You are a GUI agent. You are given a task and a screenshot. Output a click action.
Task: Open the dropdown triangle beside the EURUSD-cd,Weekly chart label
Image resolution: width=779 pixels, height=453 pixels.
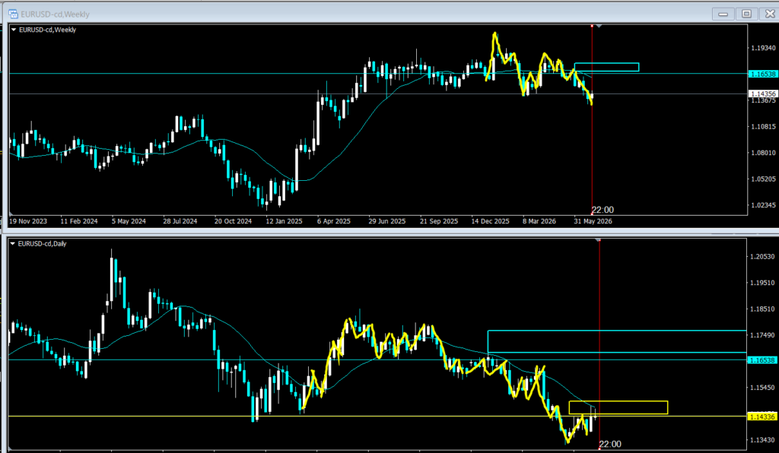click(14, 30)
